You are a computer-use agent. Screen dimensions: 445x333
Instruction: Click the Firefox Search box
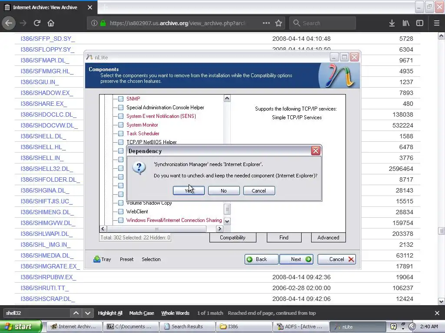click(322, 23)
